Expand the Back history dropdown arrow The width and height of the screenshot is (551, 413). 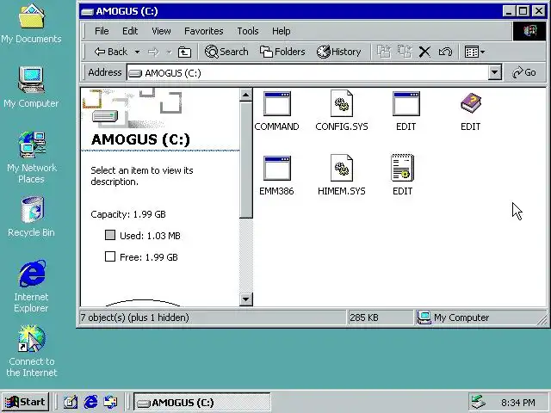point(137,52)
